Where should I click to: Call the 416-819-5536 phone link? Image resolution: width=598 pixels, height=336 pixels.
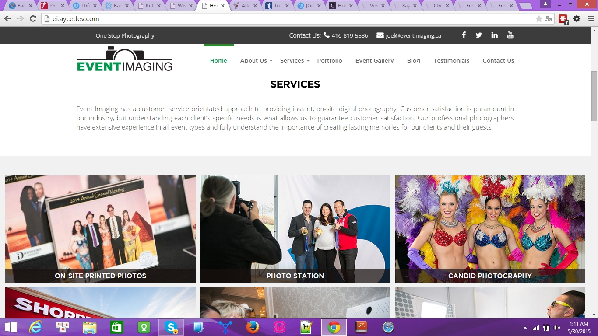(x=350, y=35)
